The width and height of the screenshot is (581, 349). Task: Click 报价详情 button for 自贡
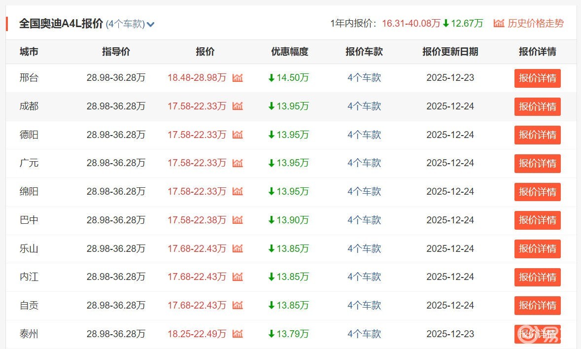pyautogui.click(x=537, y=306)
